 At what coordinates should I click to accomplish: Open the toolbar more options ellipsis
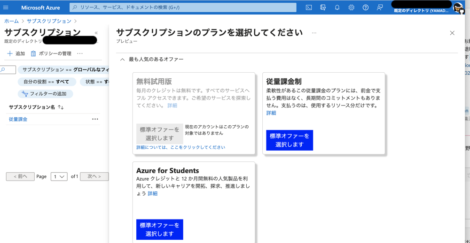pos(80,53)
